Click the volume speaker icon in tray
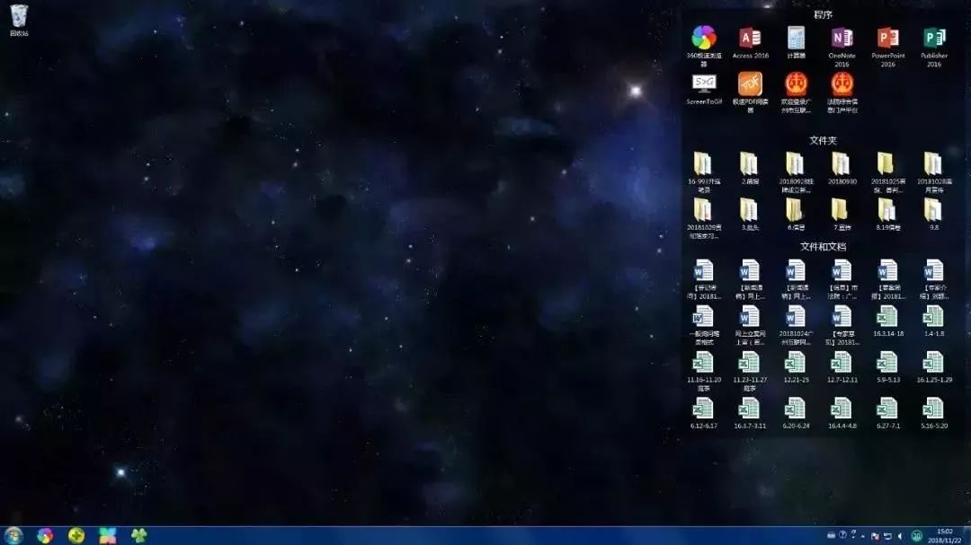 (x=900, y=536)
